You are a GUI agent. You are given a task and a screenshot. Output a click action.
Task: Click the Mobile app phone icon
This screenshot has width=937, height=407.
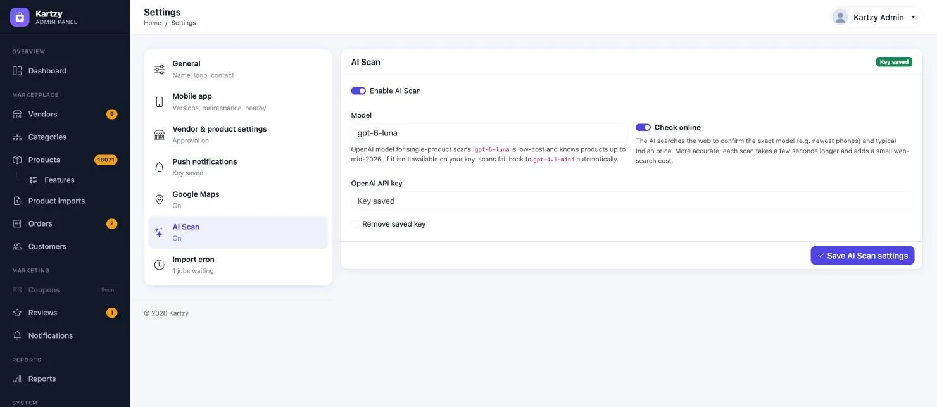point(160,102)
